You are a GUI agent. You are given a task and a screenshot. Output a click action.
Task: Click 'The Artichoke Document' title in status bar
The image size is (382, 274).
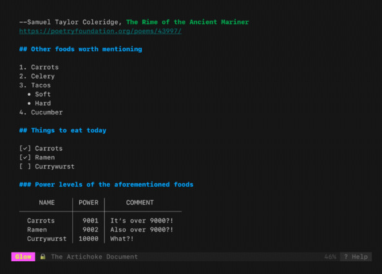click(x=95, y=257)
